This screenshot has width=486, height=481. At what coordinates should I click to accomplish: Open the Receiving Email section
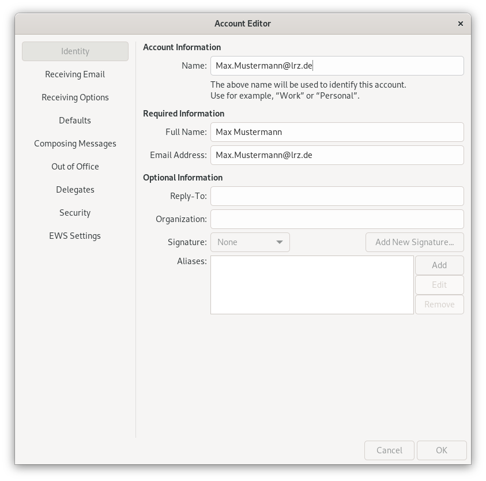(75, 74)
